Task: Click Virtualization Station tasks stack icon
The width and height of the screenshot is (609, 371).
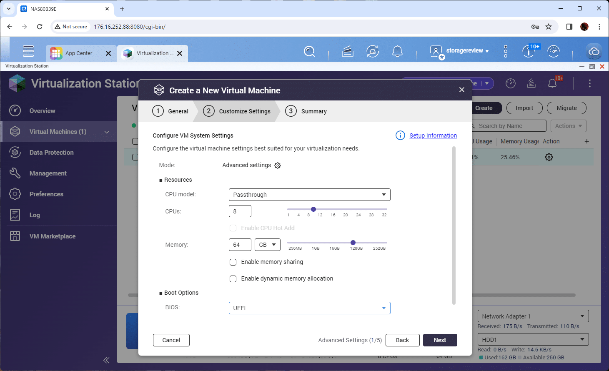Action: tap(531, 83)
